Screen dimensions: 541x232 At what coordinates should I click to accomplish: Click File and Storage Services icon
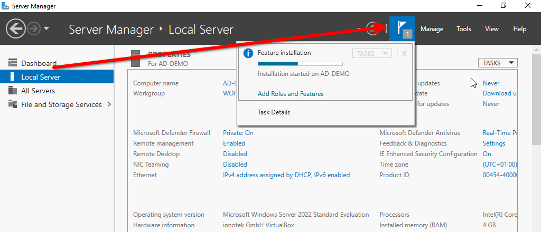(13, 104)
